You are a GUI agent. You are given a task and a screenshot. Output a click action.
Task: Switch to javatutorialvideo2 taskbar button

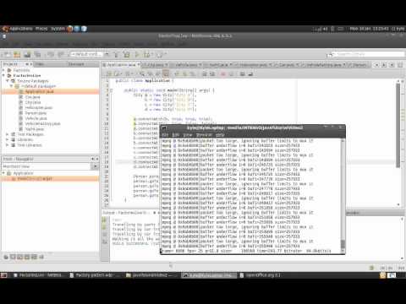pos(151,275)
